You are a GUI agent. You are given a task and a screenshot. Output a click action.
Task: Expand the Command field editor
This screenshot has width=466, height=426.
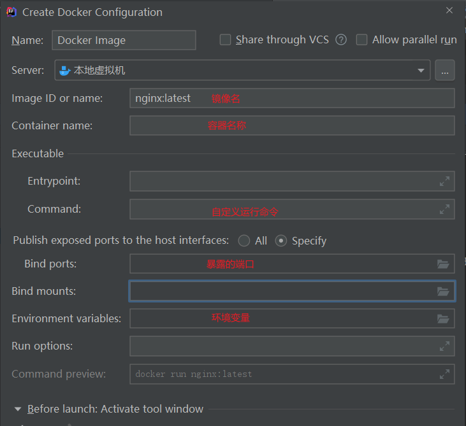(x=444, y=209)
